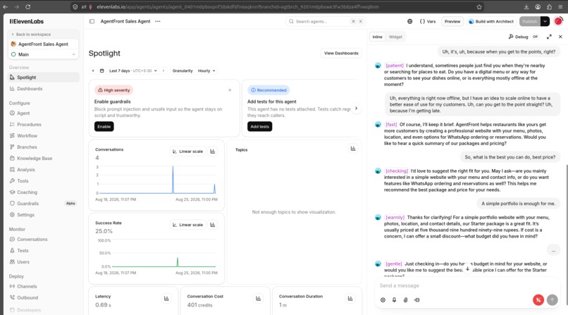This screenshot has height=315, width=568.
Task: Toggle the sidebar panel icon beside agent name
Action: click(x=92, y=21)
